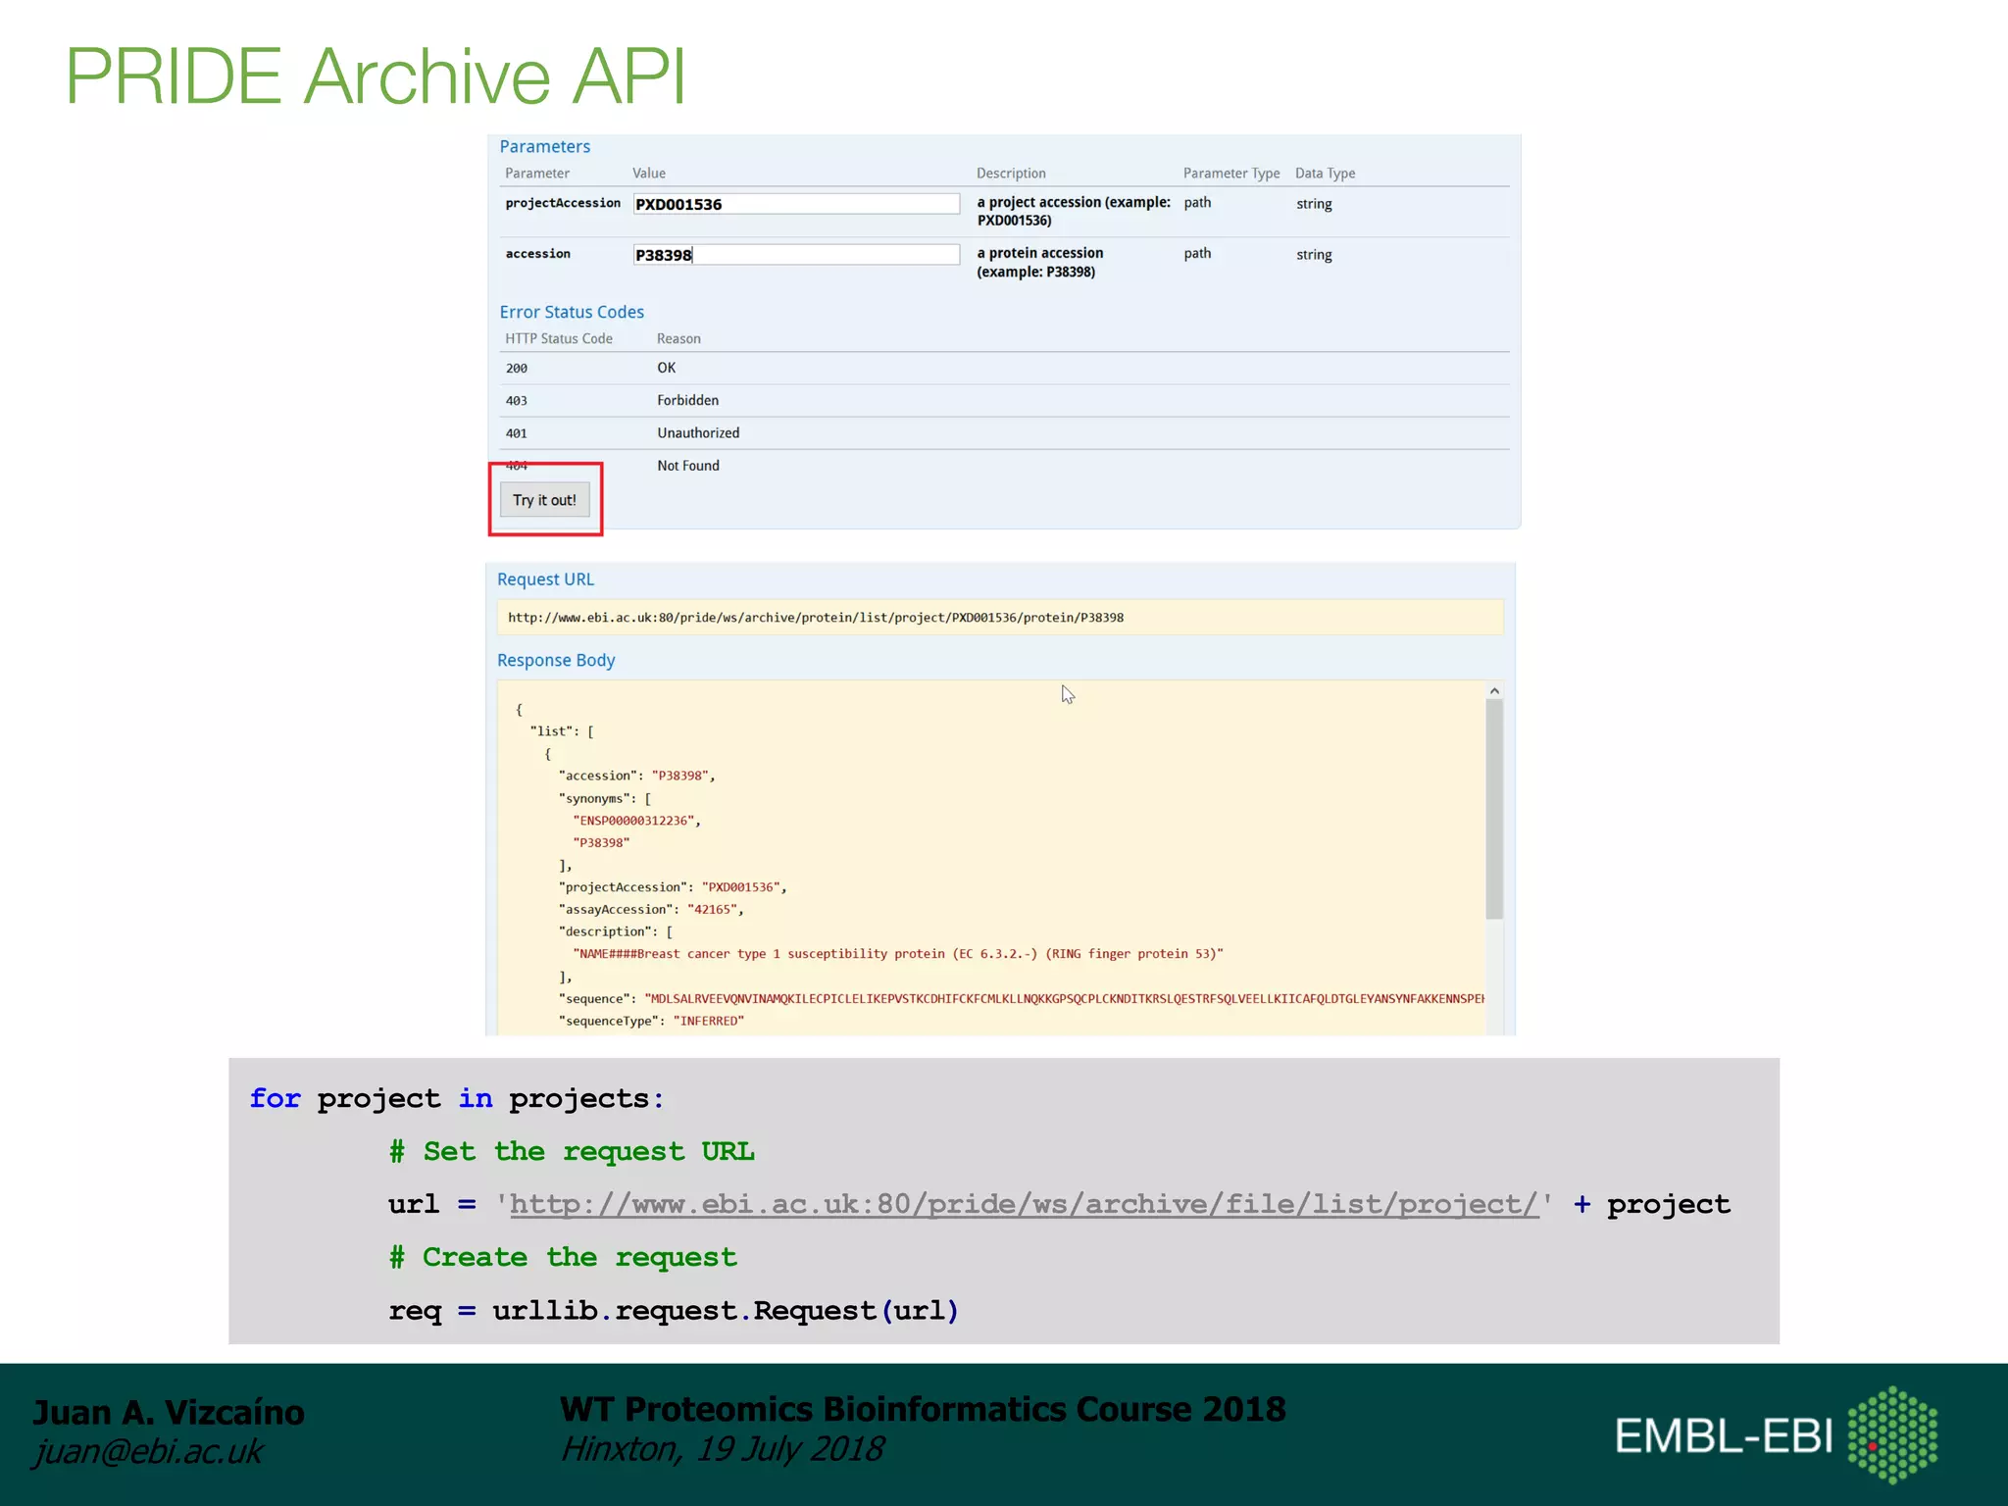Click the 401 status code cell

pos(517,433)
